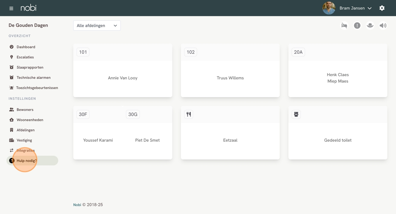Click the Wooneenheden house icon
This screenshot has width=396, height=214.
click(11, 120)
